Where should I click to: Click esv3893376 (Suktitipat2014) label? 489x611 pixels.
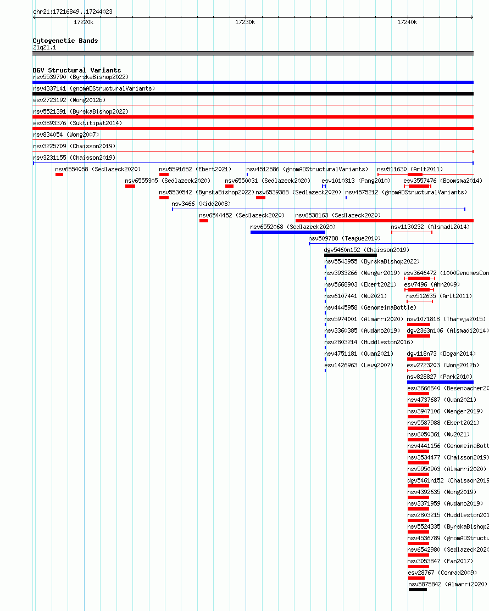pos(77,123)
